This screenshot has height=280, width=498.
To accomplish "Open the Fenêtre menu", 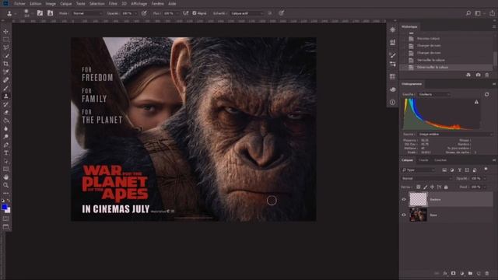I will [157, 4].
